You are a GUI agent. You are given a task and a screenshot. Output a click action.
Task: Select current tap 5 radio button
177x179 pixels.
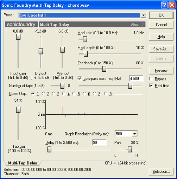coord(74,94)
